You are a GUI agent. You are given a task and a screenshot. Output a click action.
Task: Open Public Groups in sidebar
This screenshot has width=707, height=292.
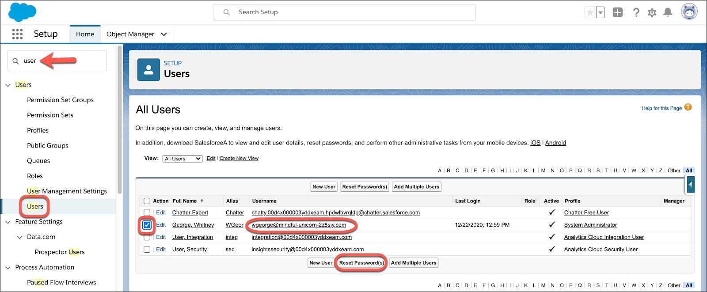pos(47,145)
